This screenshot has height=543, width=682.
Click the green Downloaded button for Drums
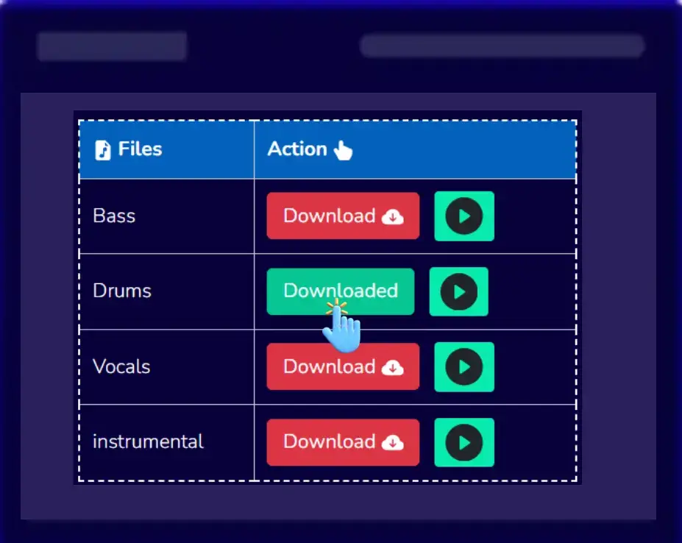(x=340, y=291)
